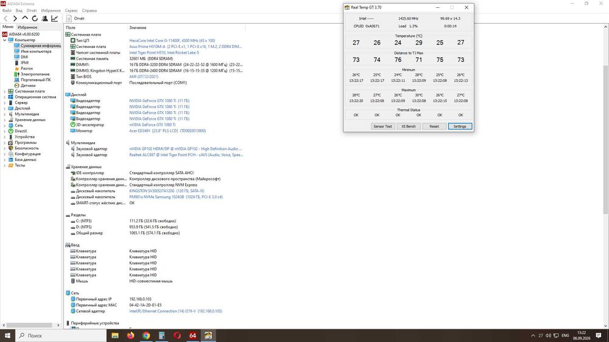Open File Explorer from the taskbar
Screen dimensions: 609x342
coord(115,335)
